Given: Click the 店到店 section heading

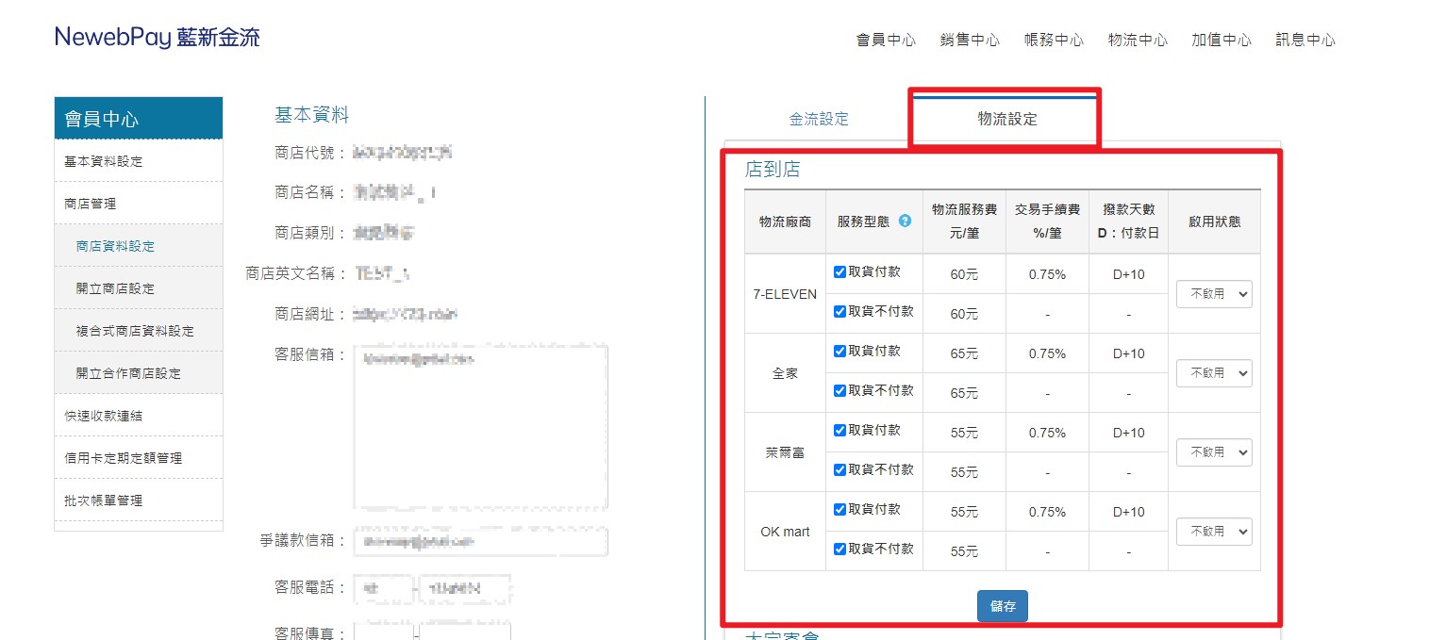Looking at the screenshot, I should tap(773, 171).
